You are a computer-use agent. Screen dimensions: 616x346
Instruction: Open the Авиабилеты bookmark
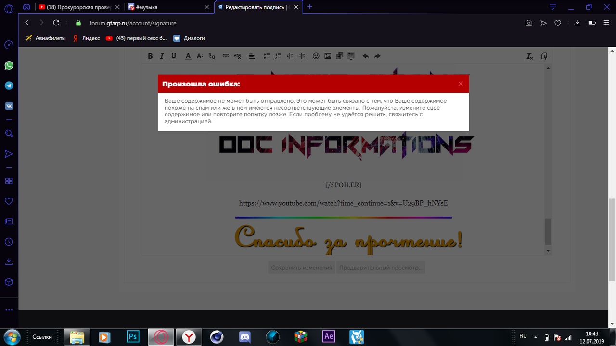click(x=46, y=38)
